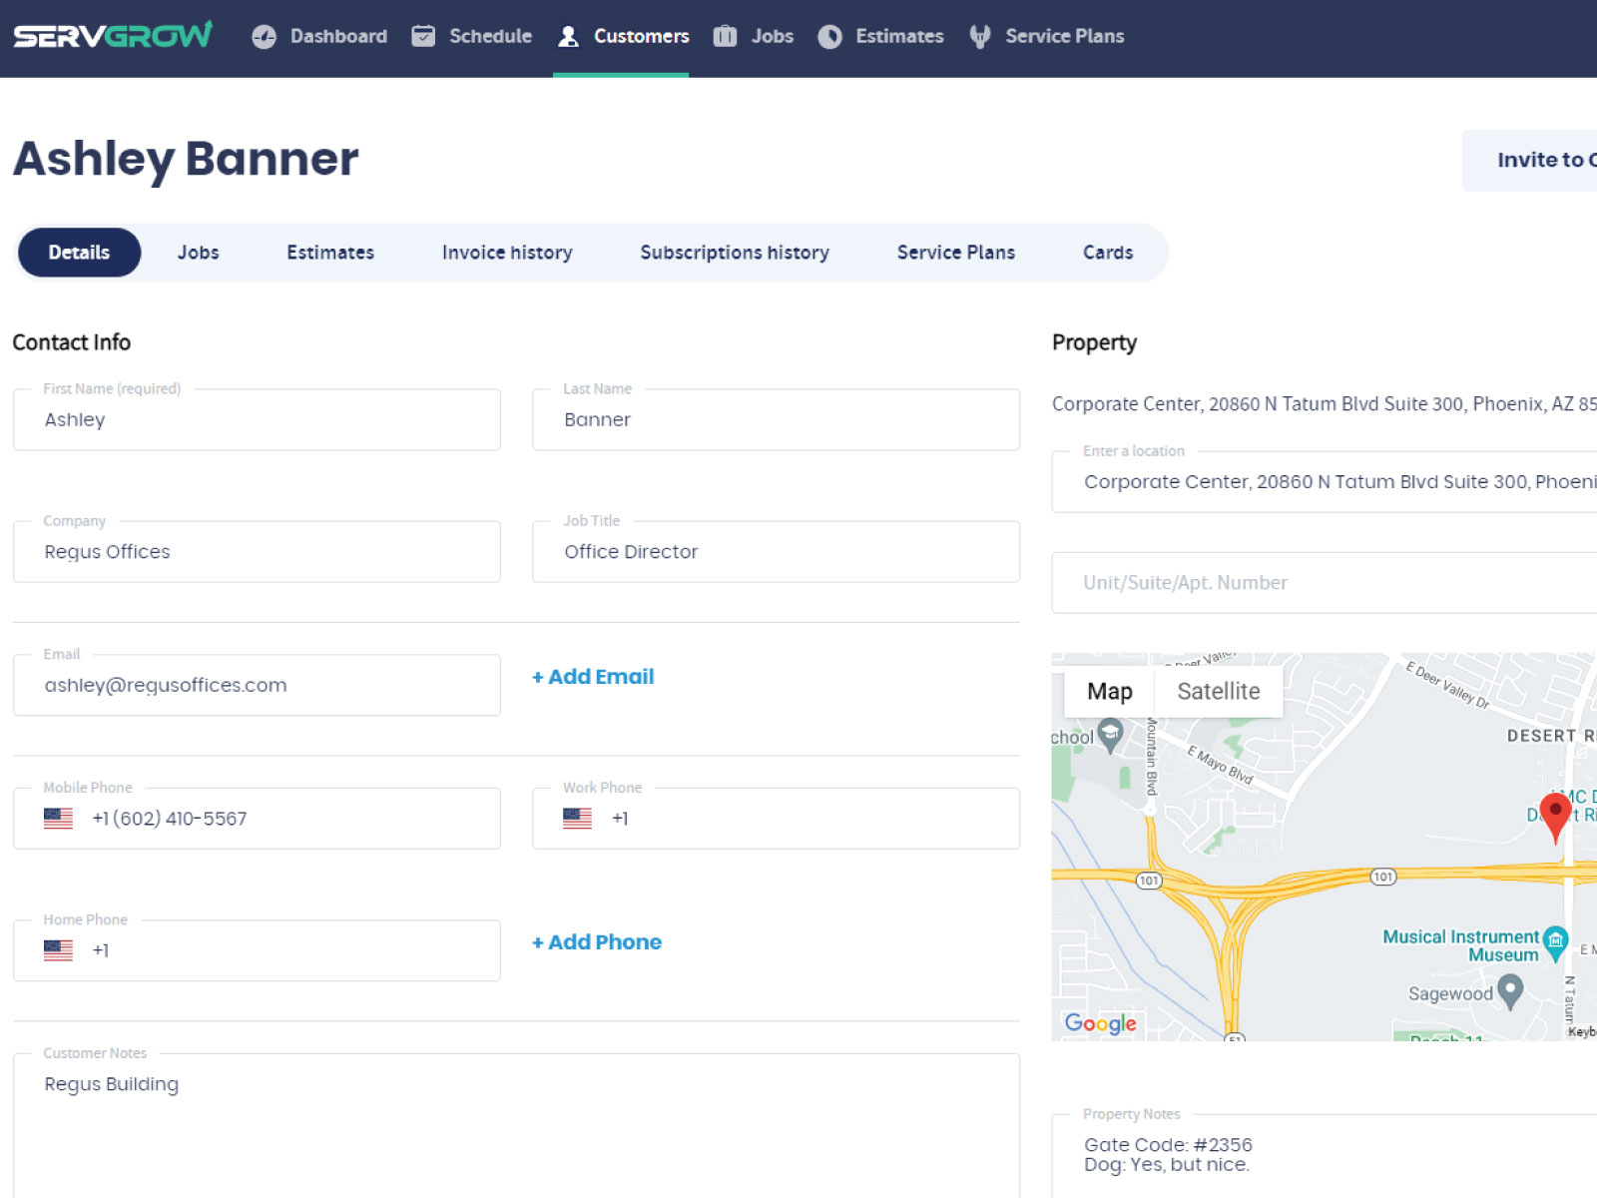The height and width of the screenshot is (1198, 1597).
Task: Open the Jobs briefcase icon
Action: click(724, 36)
